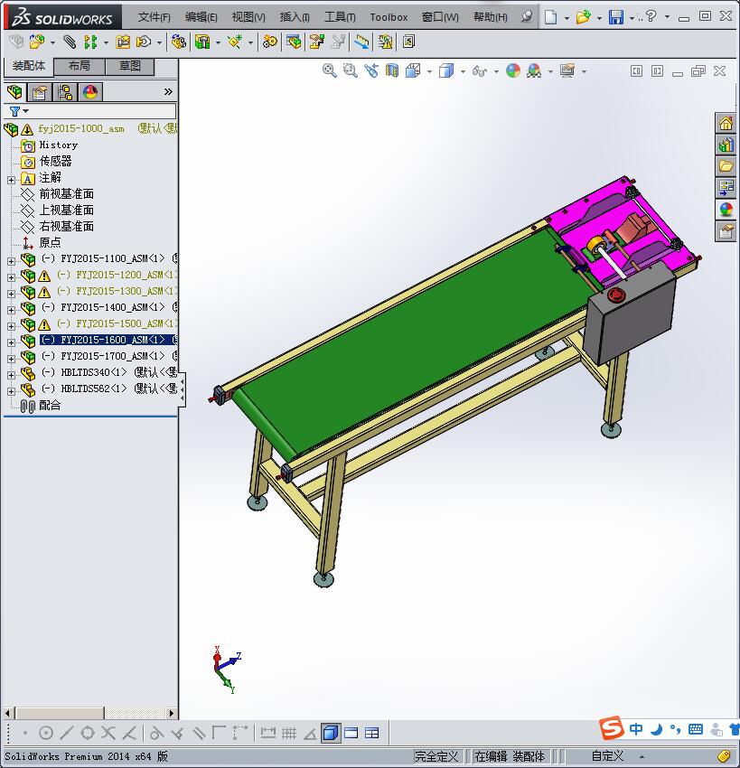740x768 pixels.
Task: Open the 工具(T) menu
Action: pyautogui.click(x=340, y=17)
